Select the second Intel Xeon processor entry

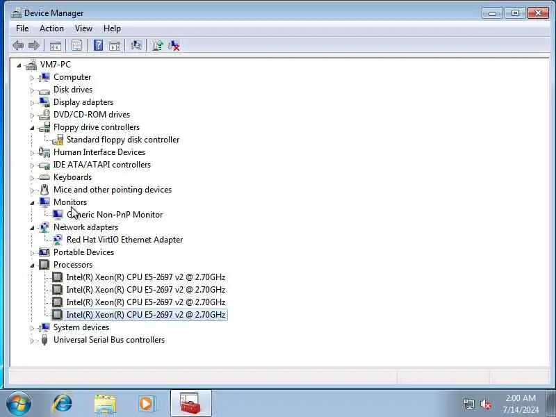[146, 290]
